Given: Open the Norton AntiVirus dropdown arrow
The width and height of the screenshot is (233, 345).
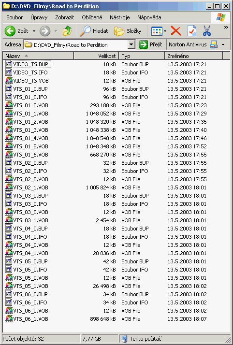Looking at the screenshot, I should pyautogui.click(x=223, y=44).
